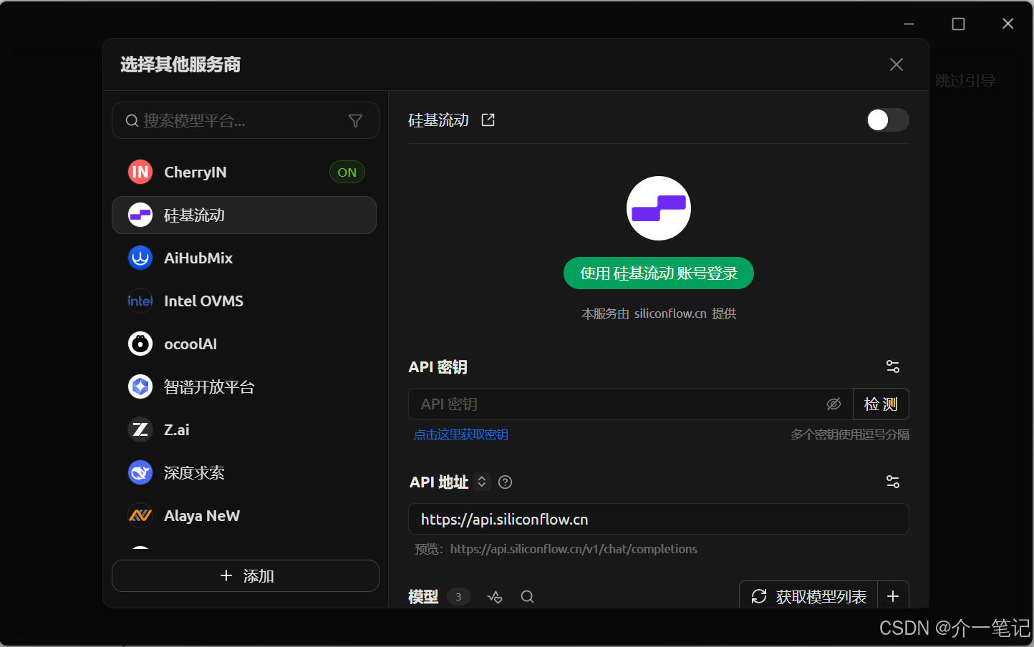Minimize the application window
This screenshot has width=1034, height=647.
909,24
